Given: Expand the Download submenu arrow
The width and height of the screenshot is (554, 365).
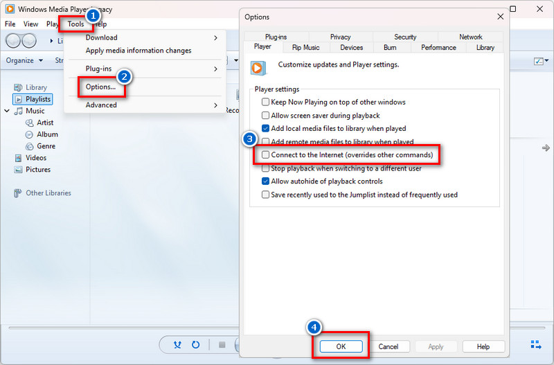Looking at the screenshot, I should tap(215, 38).
